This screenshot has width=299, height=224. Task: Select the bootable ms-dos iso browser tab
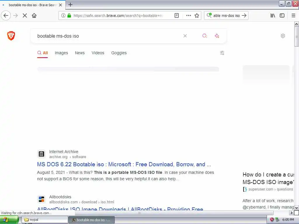tap(33, 5)
